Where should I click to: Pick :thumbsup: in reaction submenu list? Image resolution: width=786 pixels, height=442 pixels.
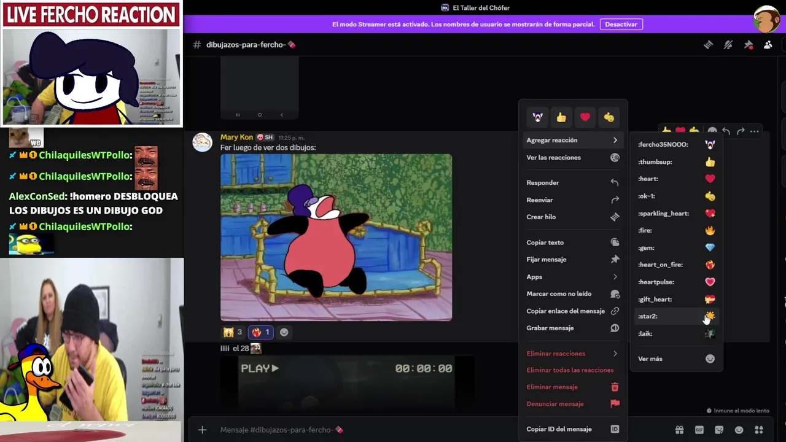click(676, 162)
